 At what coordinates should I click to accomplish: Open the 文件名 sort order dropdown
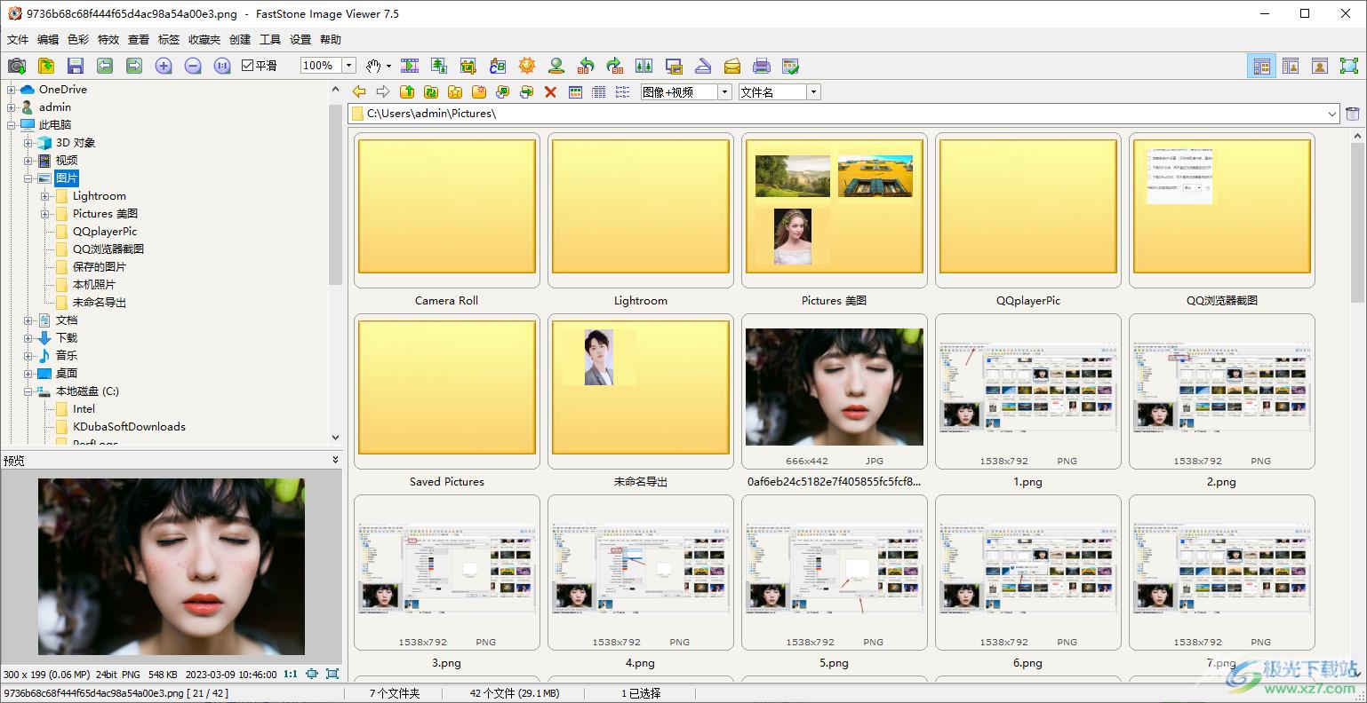(813, 92)
